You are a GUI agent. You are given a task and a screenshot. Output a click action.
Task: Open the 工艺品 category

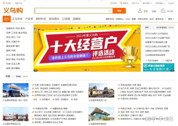point(14,33)
